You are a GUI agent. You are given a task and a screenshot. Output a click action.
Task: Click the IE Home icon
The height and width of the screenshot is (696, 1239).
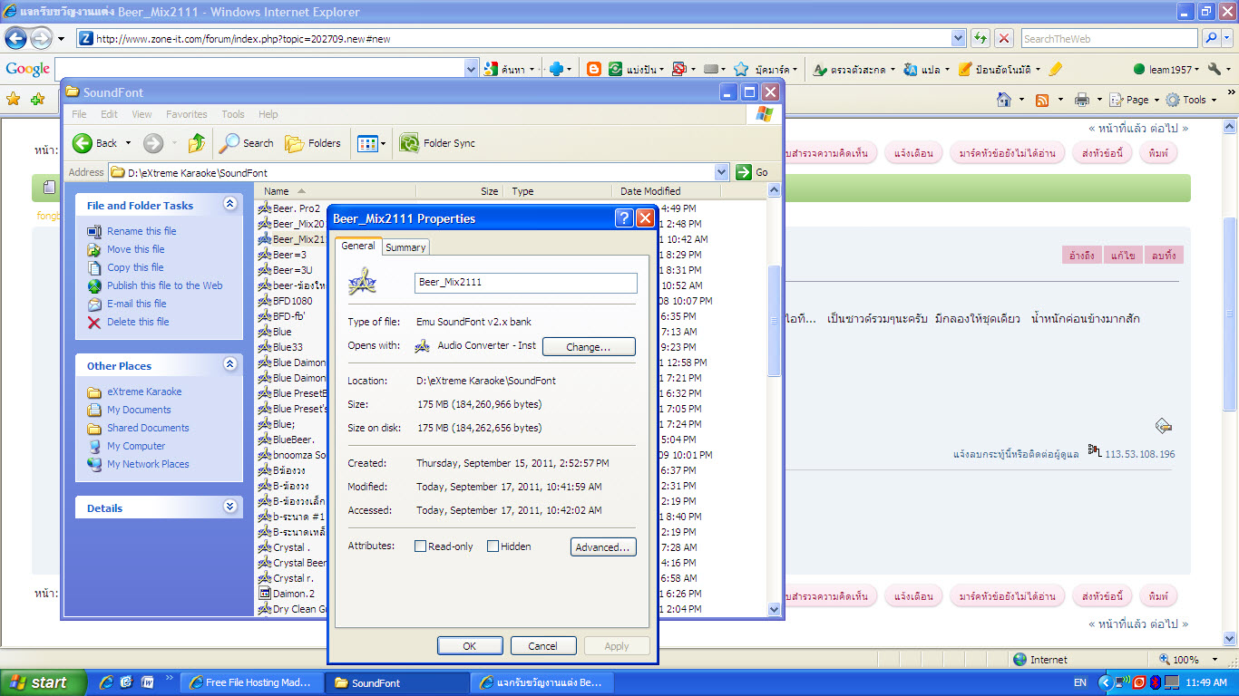(1004, 100)
